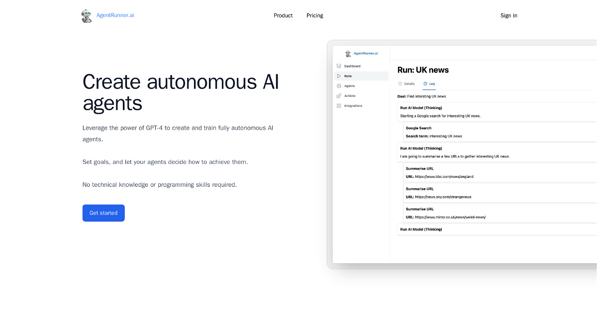This screenshot has height=311, width=597.
Task: Click 'I am going to summarise a few URLs' line
Action: (455, 156)
